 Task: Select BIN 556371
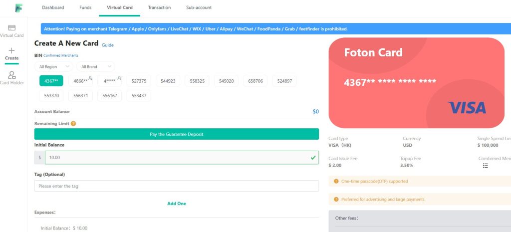click(x=80, y=96)
